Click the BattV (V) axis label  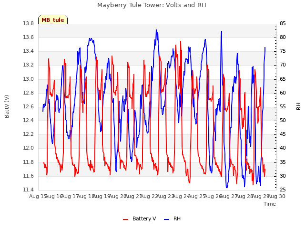(x=7, y=106)
